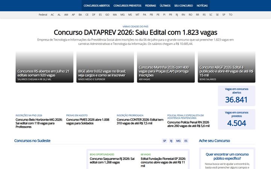
Task: Select Seu Concurso in the navigation bar
Action: tap(184, 6)
